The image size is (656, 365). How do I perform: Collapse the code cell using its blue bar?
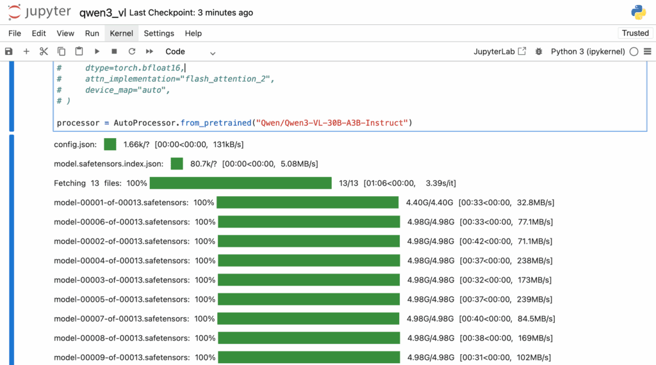12,97
